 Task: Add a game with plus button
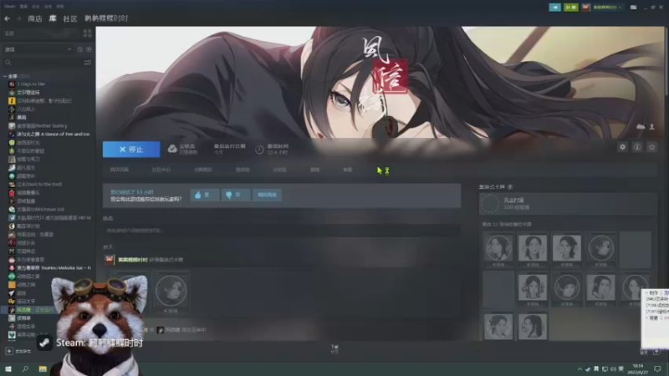[9, 351]
